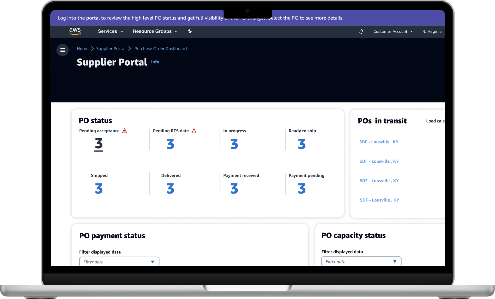Open the Customer Account dropdown

(393, 32)
